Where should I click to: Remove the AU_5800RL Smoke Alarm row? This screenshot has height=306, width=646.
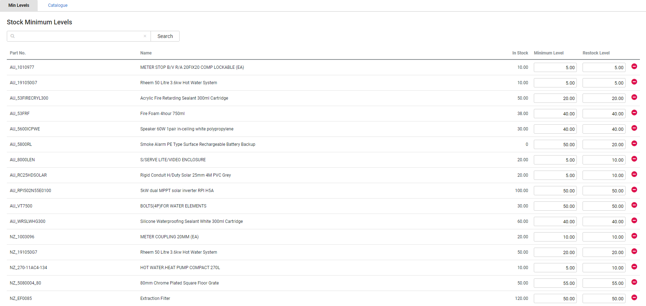coord(634,143)
